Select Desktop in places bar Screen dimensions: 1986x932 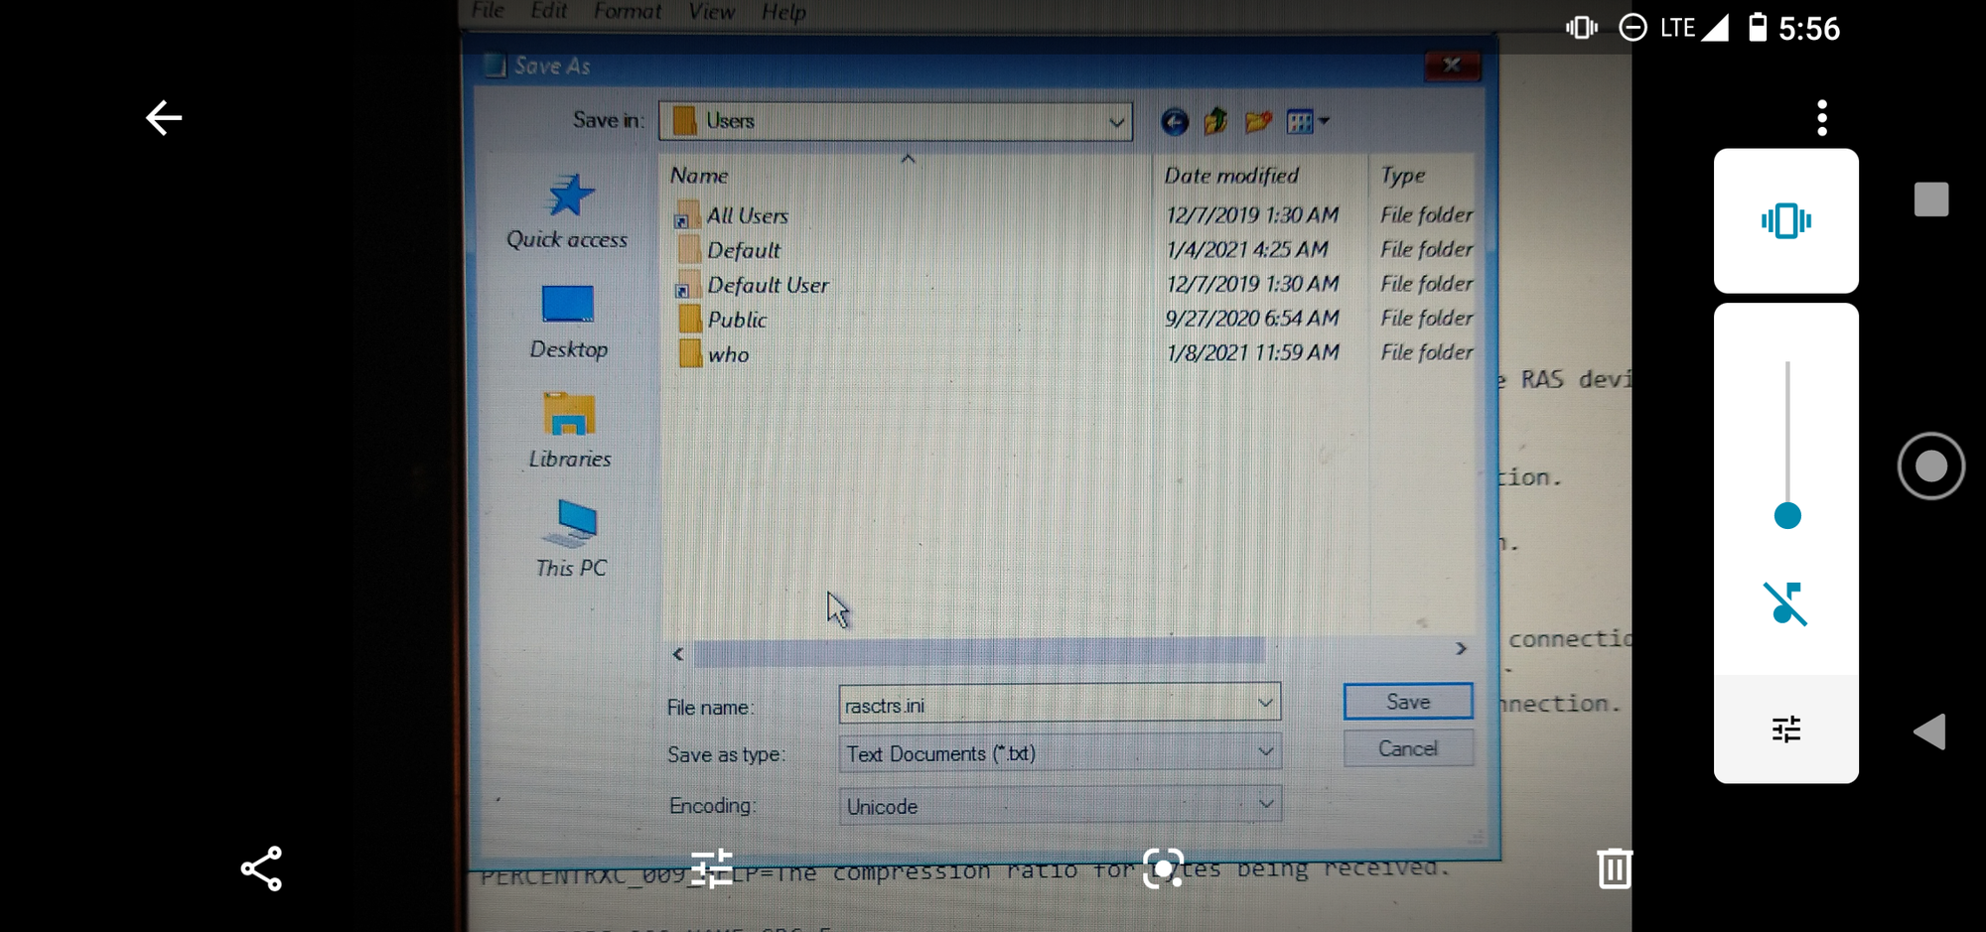(568, 322)
